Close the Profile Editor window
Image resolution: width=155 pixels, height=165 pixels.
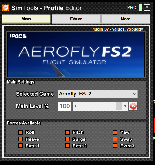(x=147, y=7)
